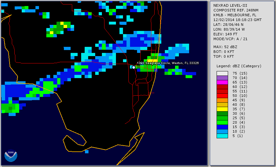Image resolution: width=276 pixels, height=167 pixels.
Task: Select the 35 dBZ yellow legend swatch
Action: click(x=222, y=109)
